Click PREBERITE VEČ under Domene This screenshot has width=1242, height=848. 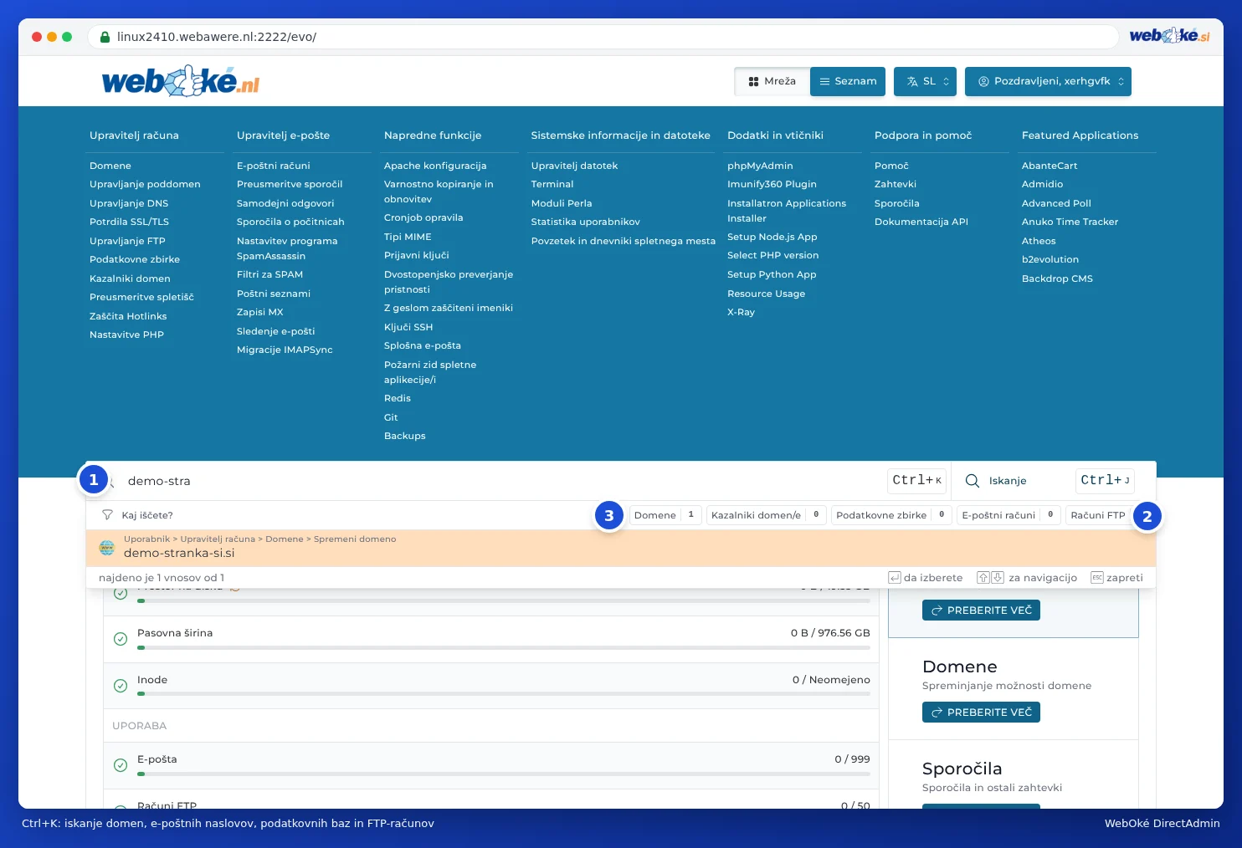(x=981, y=713)
